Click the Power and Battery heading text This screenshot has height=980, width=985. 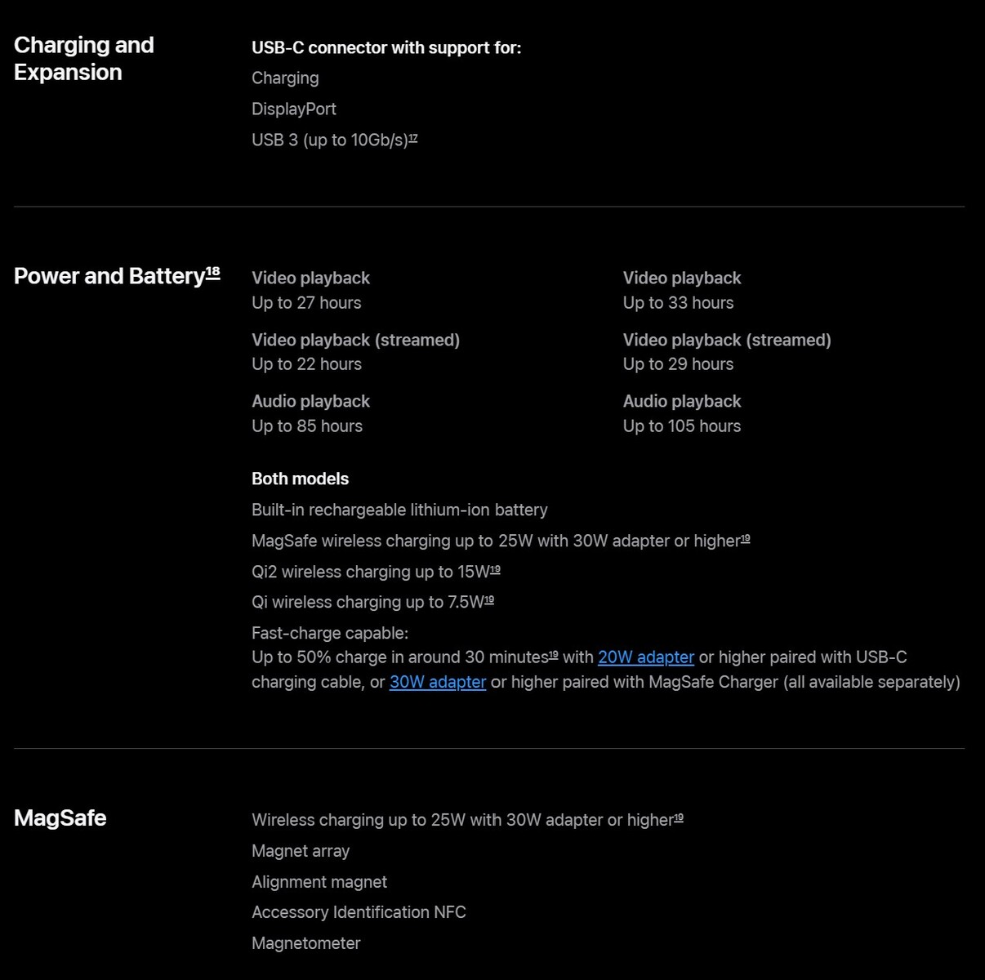(x=109, y=276)
